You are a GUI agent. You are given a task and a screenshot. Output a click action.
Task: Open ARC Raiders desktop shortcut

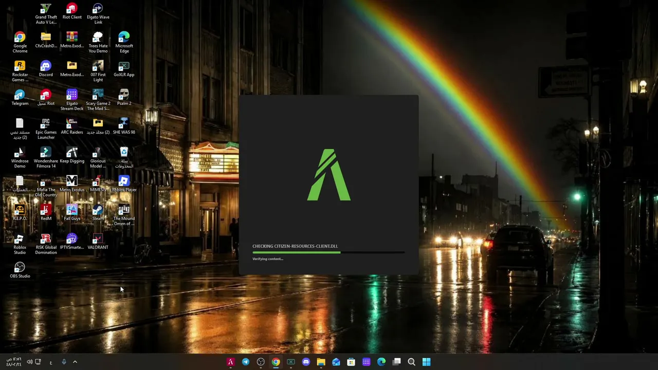click(71, 126)
